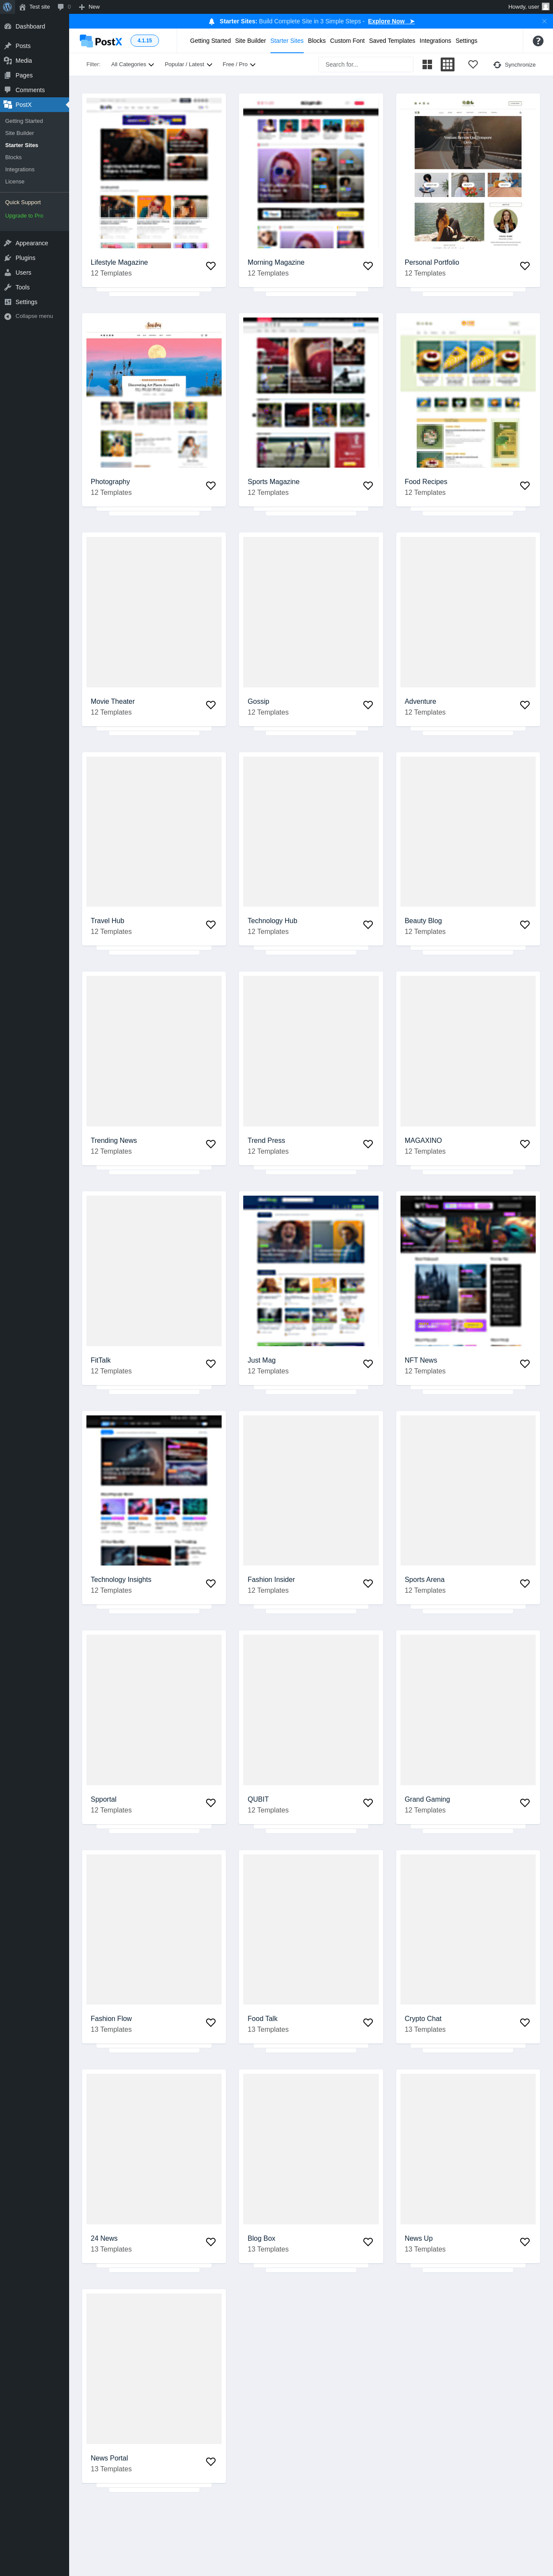The image size is (553, 2576).
Task: Open Comments in the admin sidebar
Action: [x=35, y=90]
